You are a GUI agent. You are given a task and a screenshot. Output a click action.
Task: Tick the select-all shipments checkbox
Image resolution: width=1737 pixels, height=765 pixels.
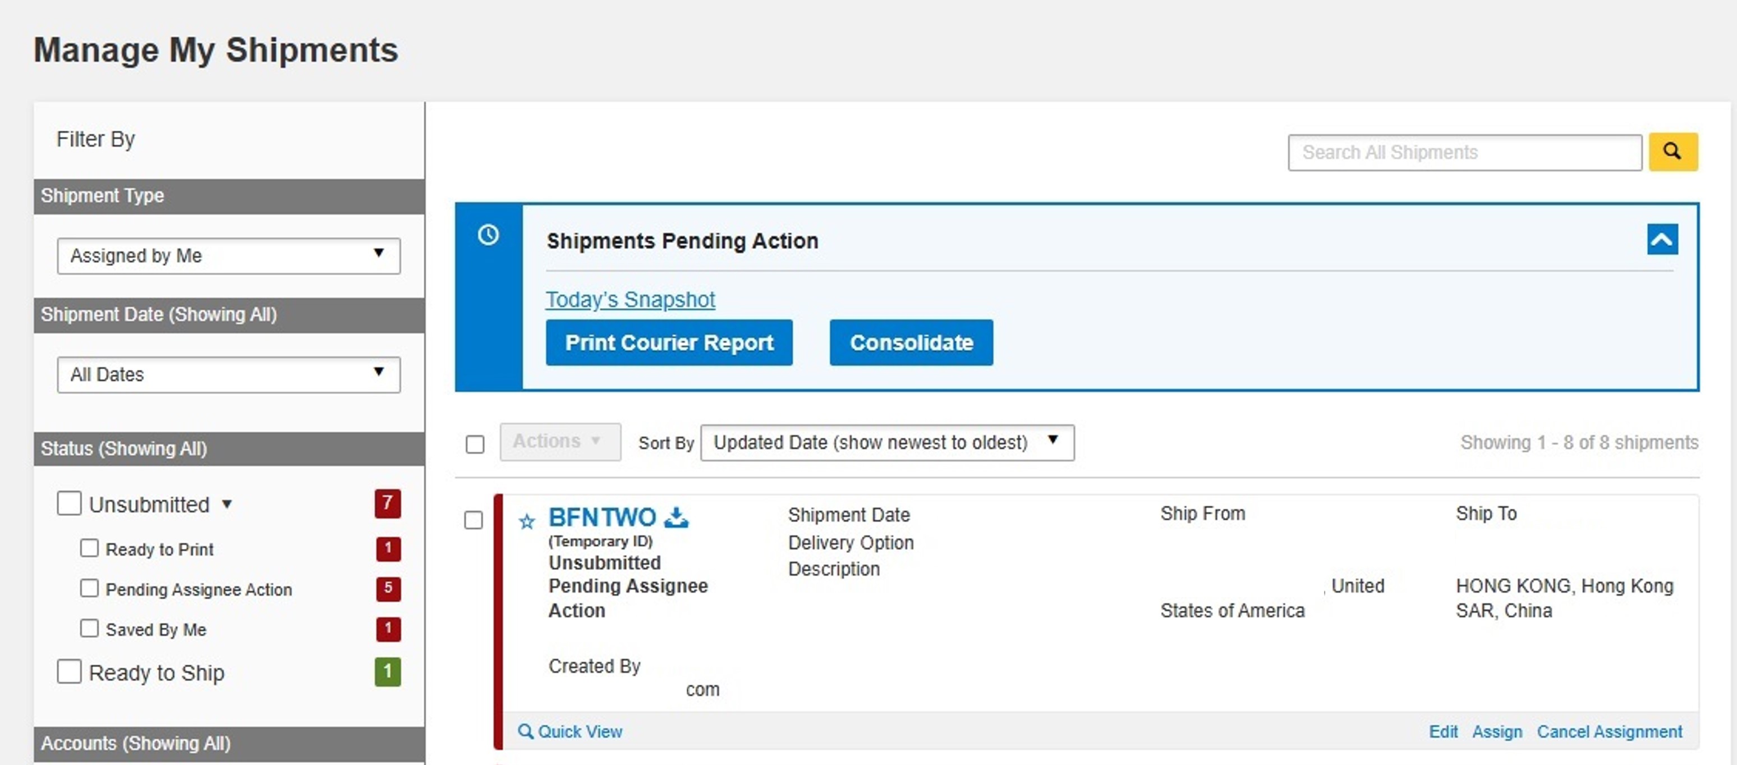[x=475, y=444]
